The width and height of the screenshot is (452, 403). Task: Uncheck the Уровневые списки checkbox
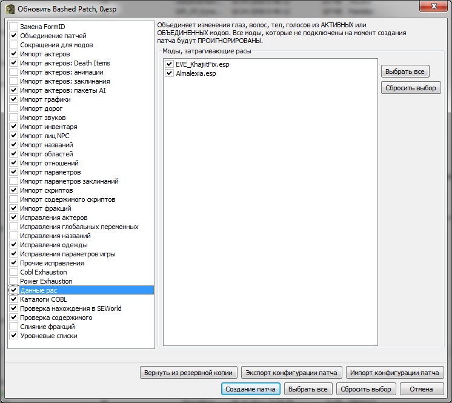(13, 336)
